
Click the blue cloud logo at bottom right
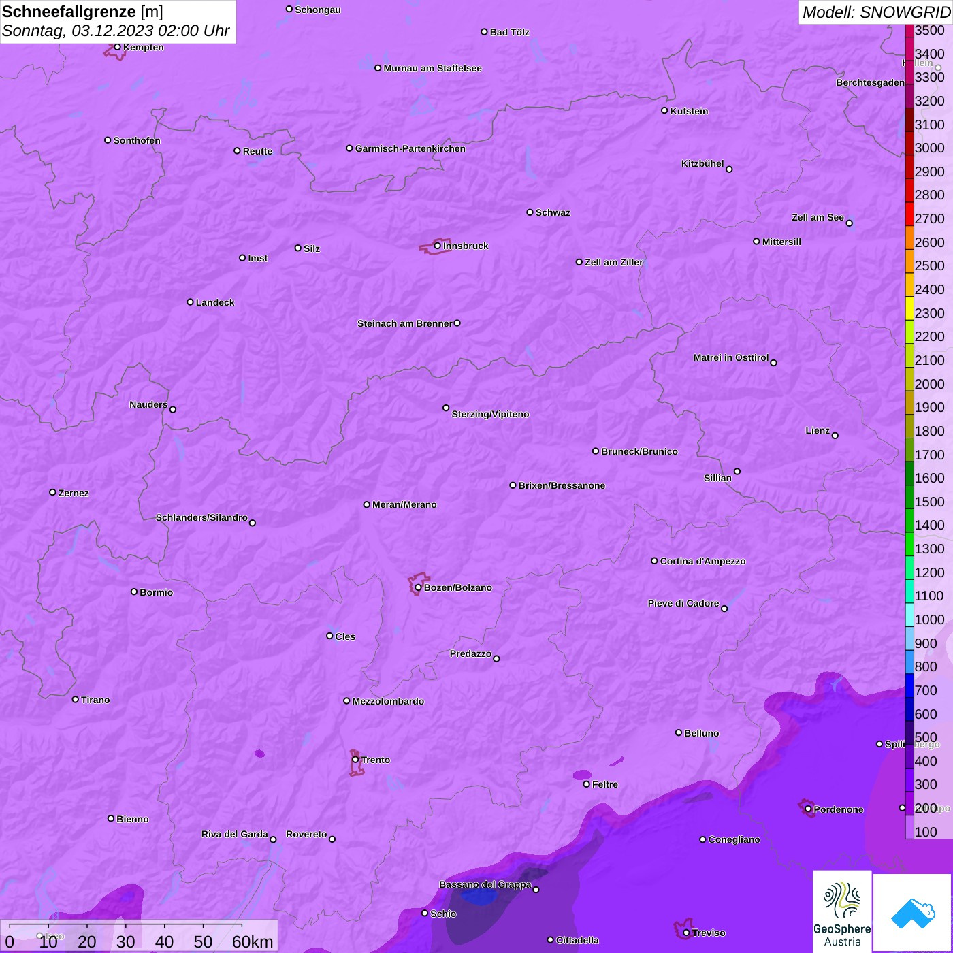click(x=912, y=913)
